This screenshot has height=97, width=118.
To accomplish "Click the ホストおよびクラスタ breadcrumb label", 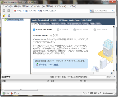I will (x=49, y=11).
